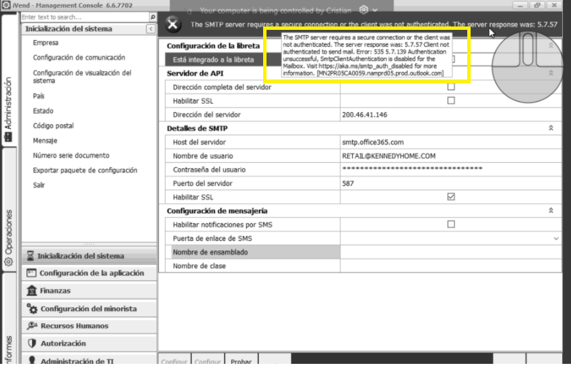Click the building icon on Administración tab
The height and width of the screenshot is (372, 571).
pos(8,137)
